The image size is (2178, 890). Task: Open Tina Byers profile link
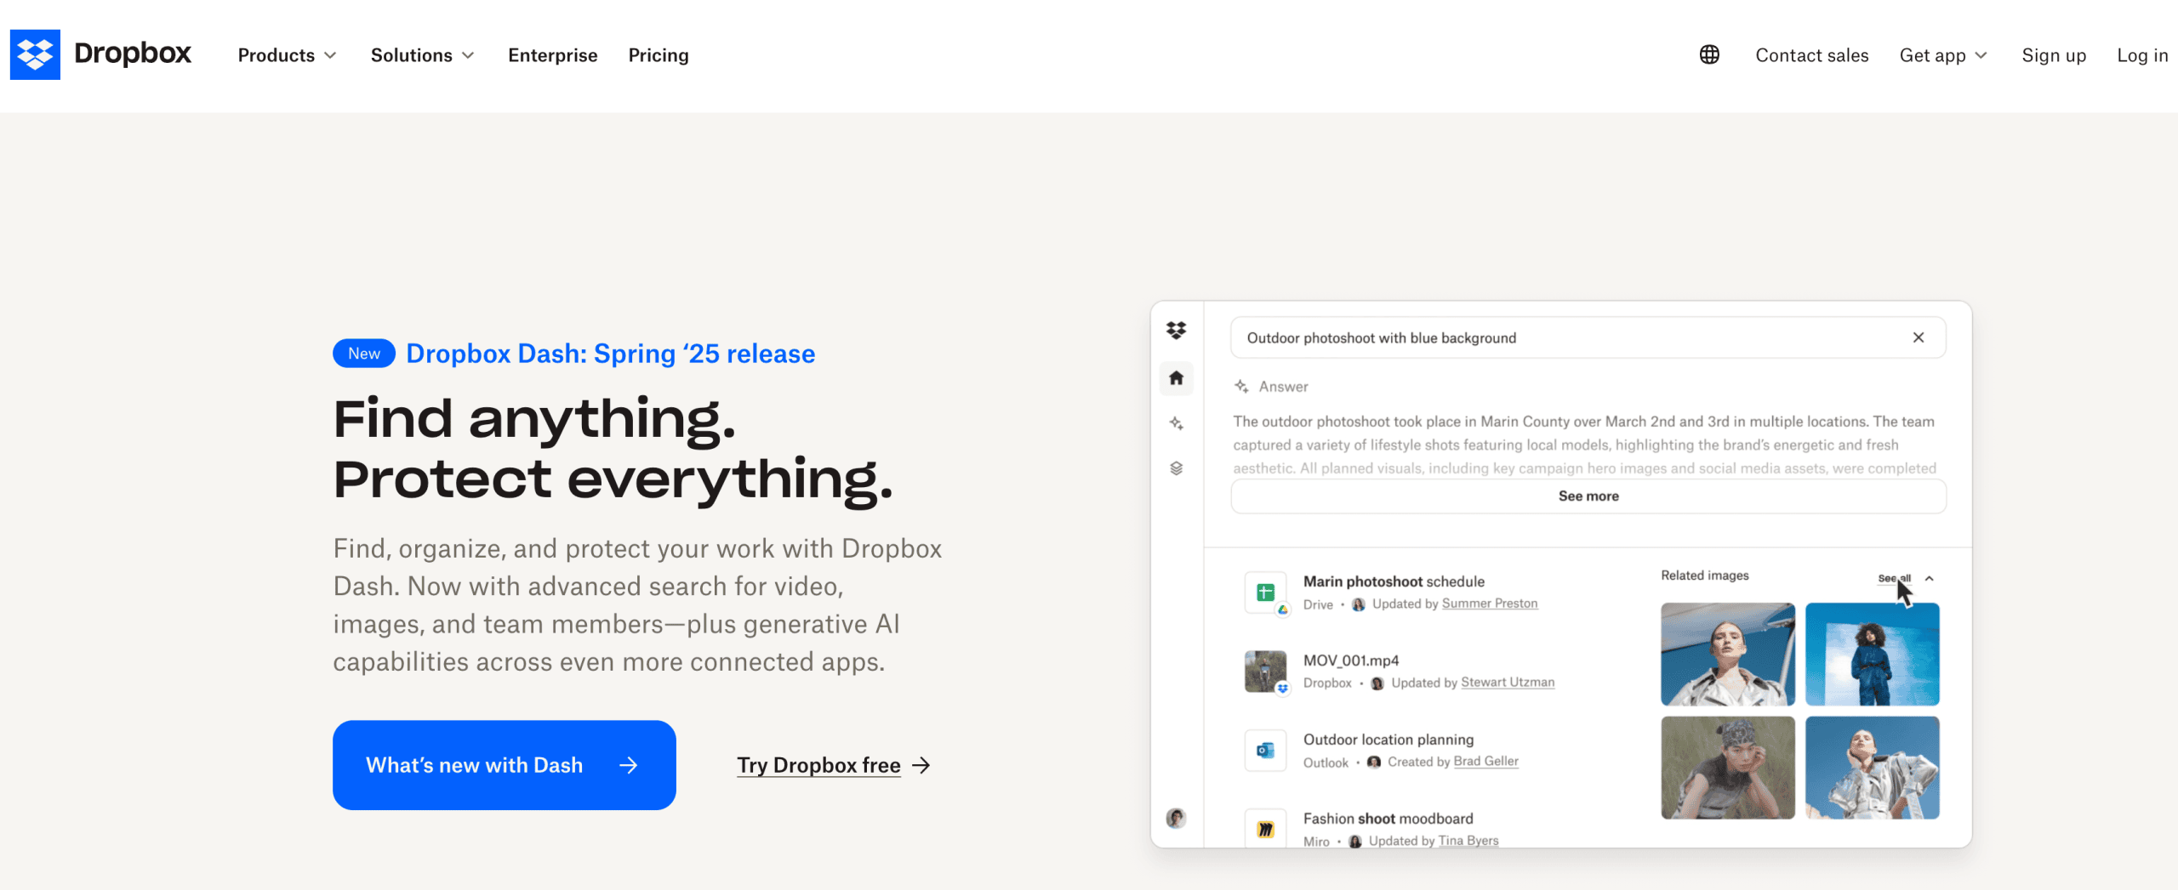tap(1468, 841)
